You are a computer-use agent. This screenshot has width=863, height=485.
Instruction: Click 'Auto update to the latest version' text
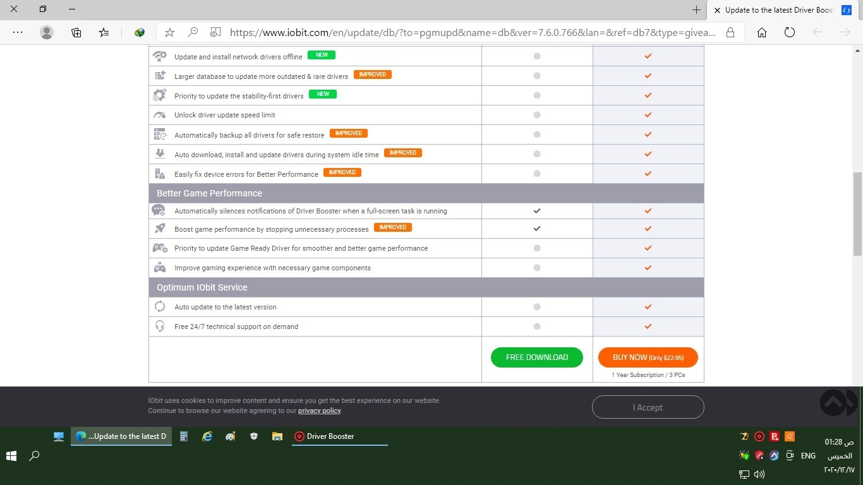tap(226, 307)
